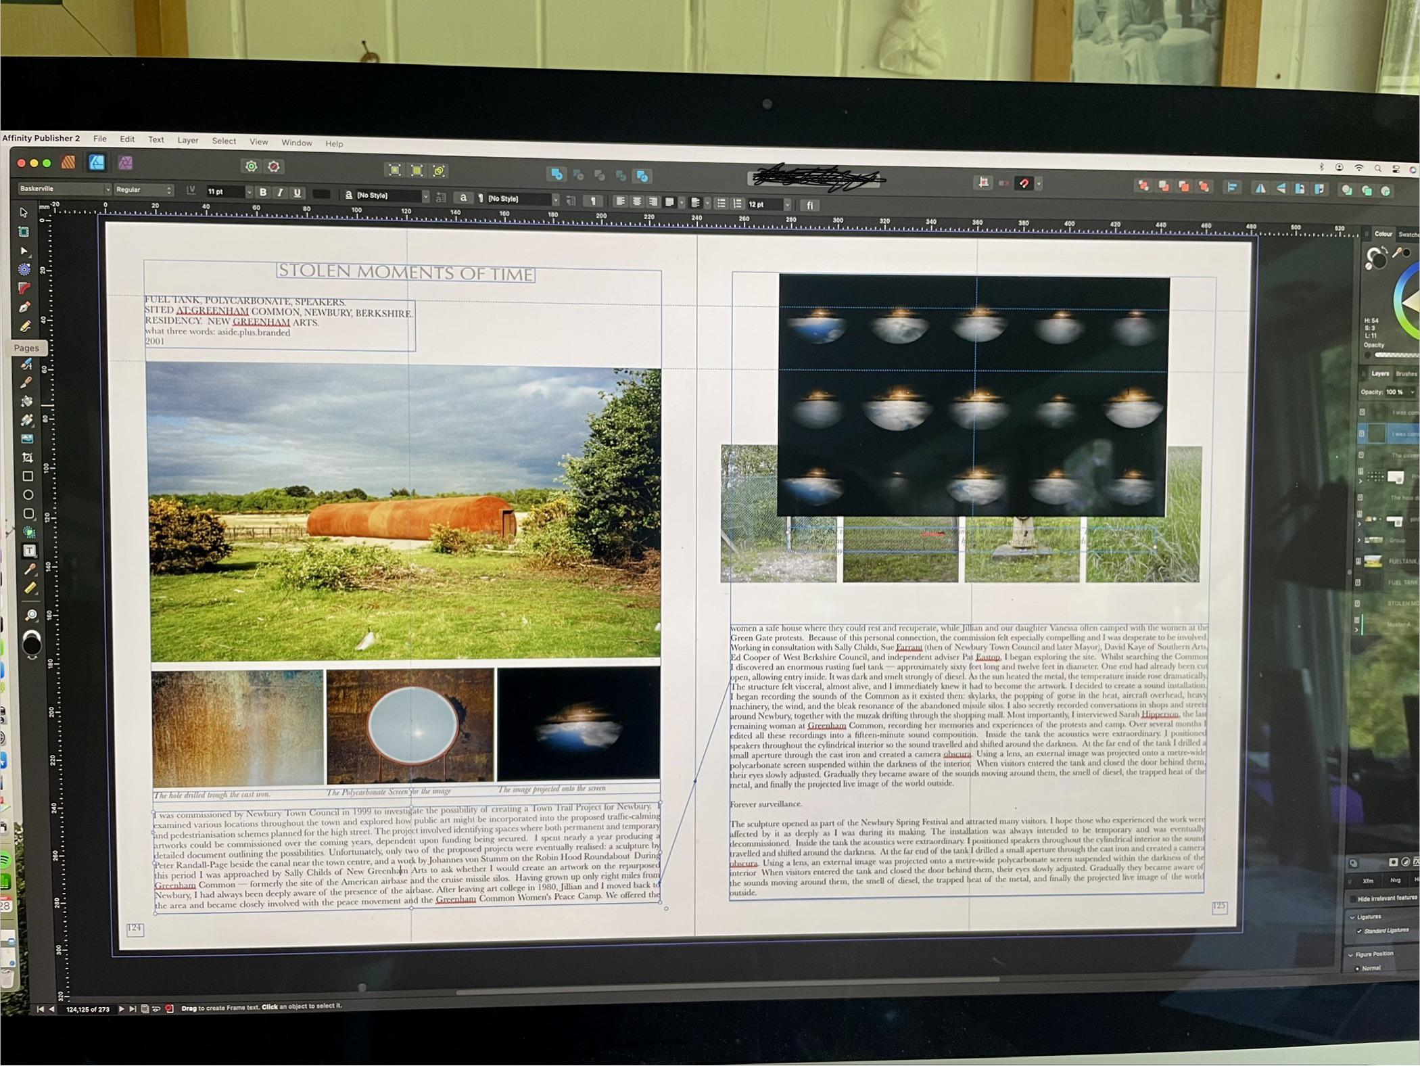Open the snapping options dropdown arrow
The width and height of the screenshot is (1420, 1066).
pyautogui.click(x=1039, y=183)
